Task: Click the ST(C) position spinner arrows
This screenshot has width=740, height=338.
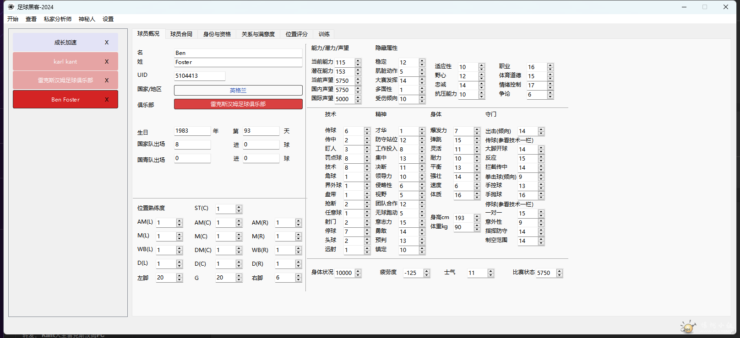Action: (x=239, y=209)
